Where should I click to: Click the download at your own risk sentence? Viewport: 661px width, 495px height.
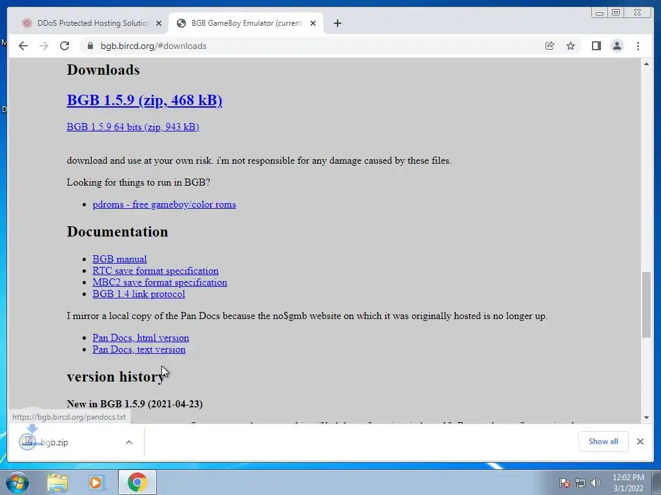pos(259,160)
